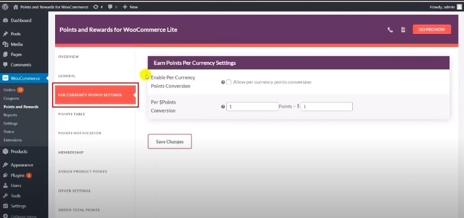Click the Appearance brush icon
This screenshot has width=464, height=218.
(5, 165)
